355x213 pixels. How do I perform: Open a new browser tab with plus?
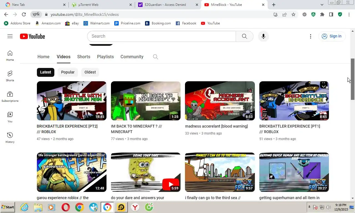(274, 5)
